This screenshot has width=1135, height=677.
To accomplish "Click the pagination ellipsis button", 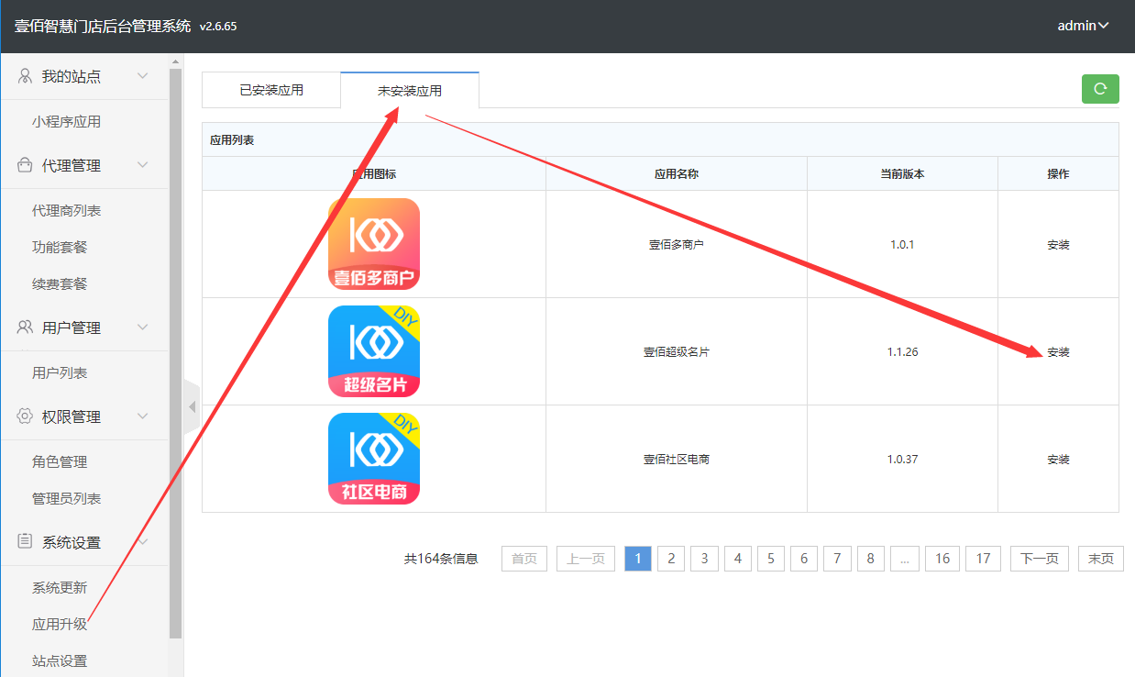I will (x=904, y=559).
